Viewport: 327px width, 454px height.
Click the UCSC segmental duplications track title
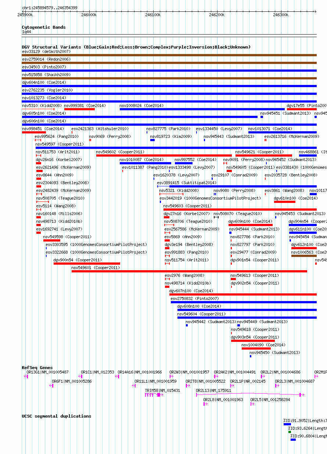coord(57,416)
